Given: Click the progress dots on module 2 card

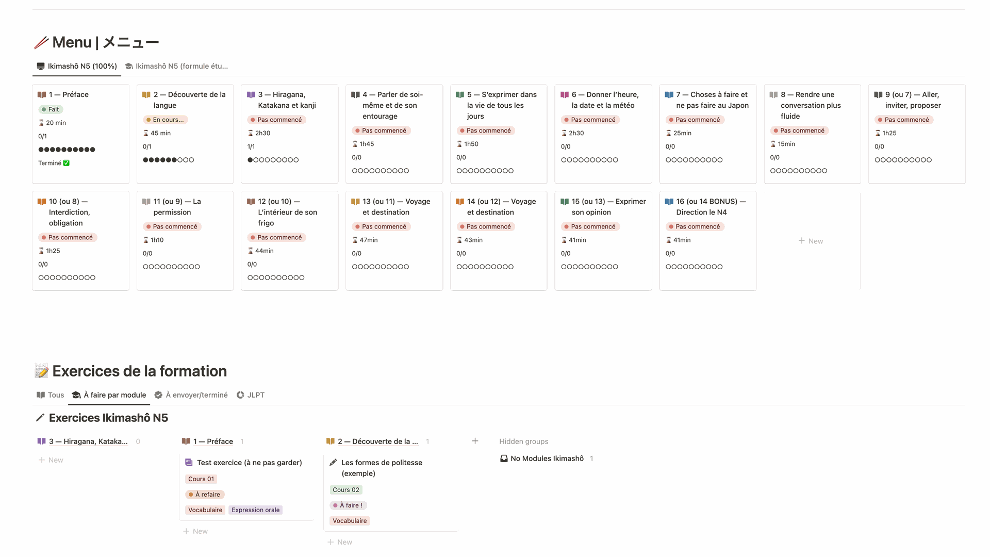Looking at the screenshot, I should pos(169,160).
